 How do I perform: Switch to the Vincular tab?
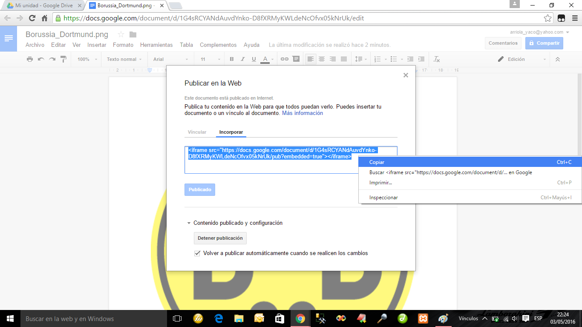coord(197,132)
